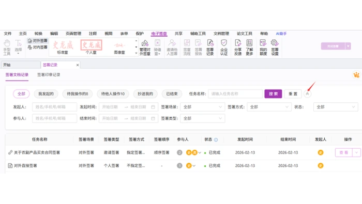This screenshot has height=204, width=362.
Task: Open task 关于农副产品买卖合同签署
Action: click(x=37, y=152)
